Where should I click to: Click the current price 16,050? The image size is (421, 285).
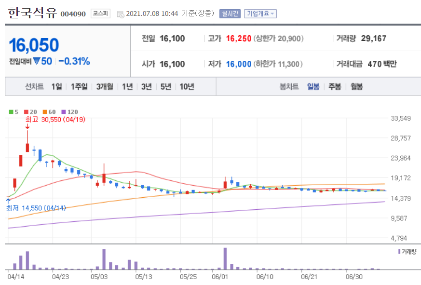coord(34,45)
